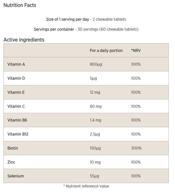Select the Vitamin D row label
Screen dimensions: 175x192
[x=16, y=78]
